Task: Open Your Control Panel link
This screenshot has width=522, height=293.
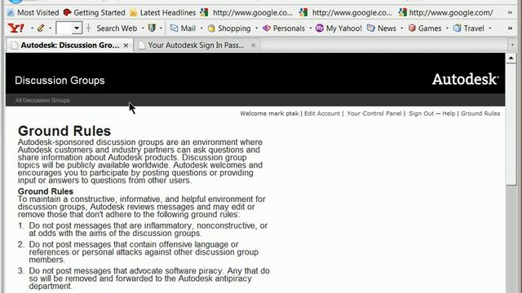Action: [x=374, y=114]
